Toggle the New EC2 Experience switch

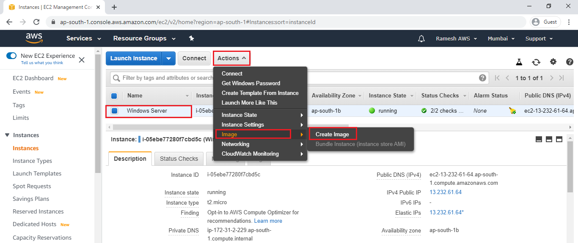tap(12, 56)
